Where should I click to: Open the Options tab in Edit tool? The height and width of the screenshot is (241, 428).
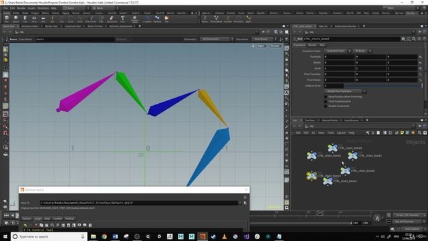pos(27,219)
